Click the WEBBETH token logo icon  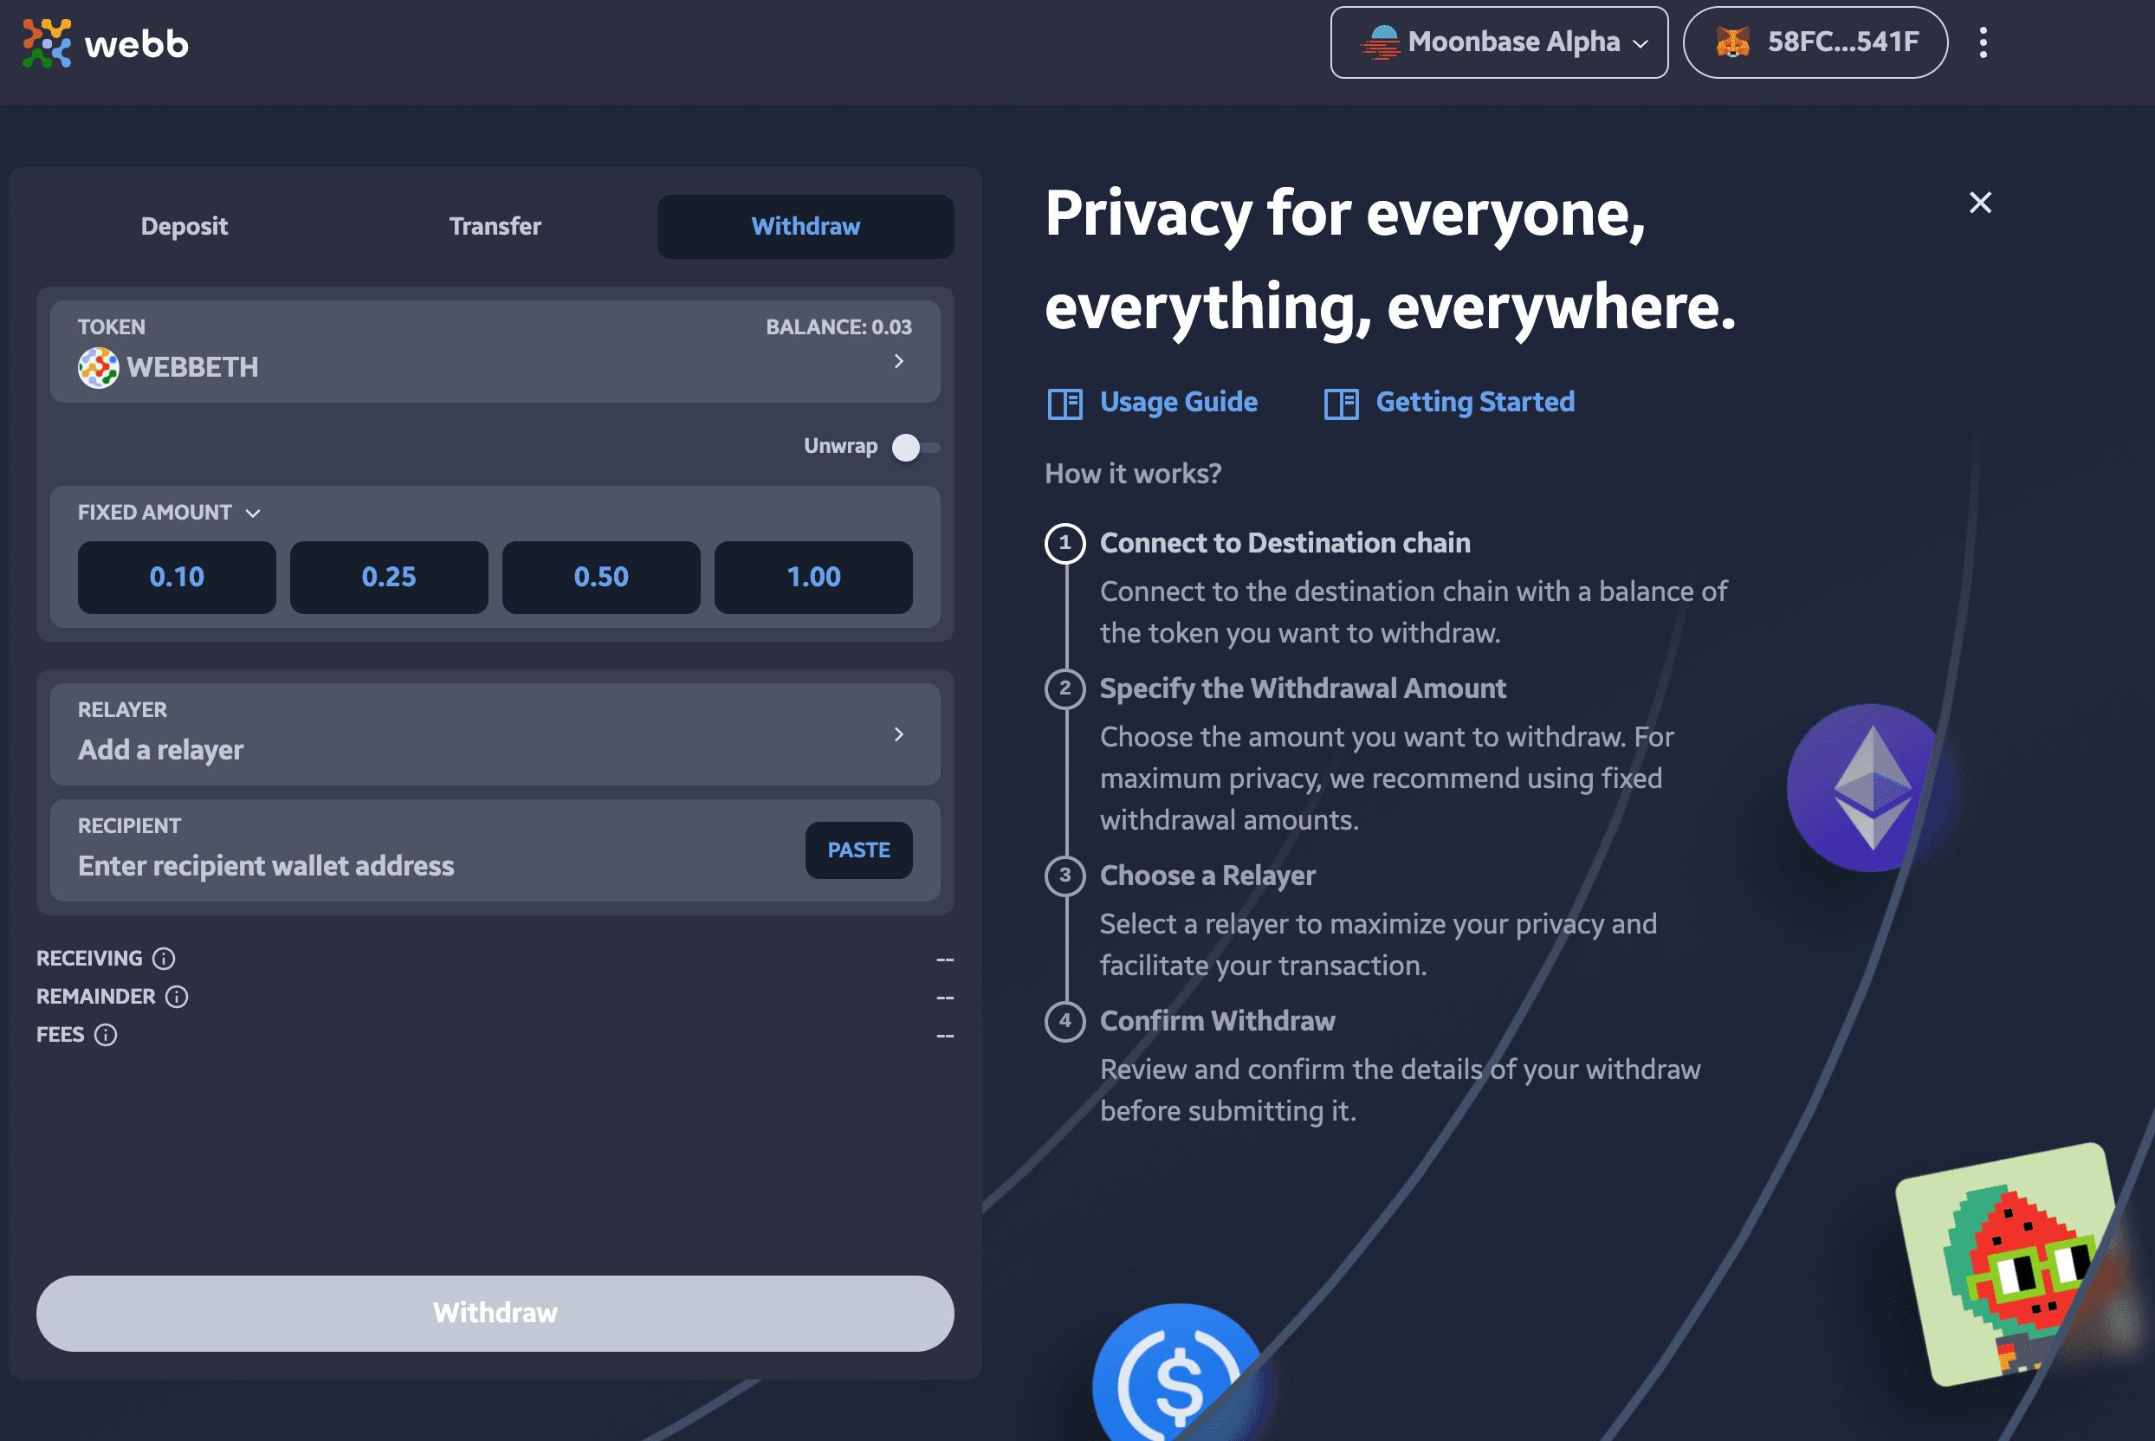98,366
